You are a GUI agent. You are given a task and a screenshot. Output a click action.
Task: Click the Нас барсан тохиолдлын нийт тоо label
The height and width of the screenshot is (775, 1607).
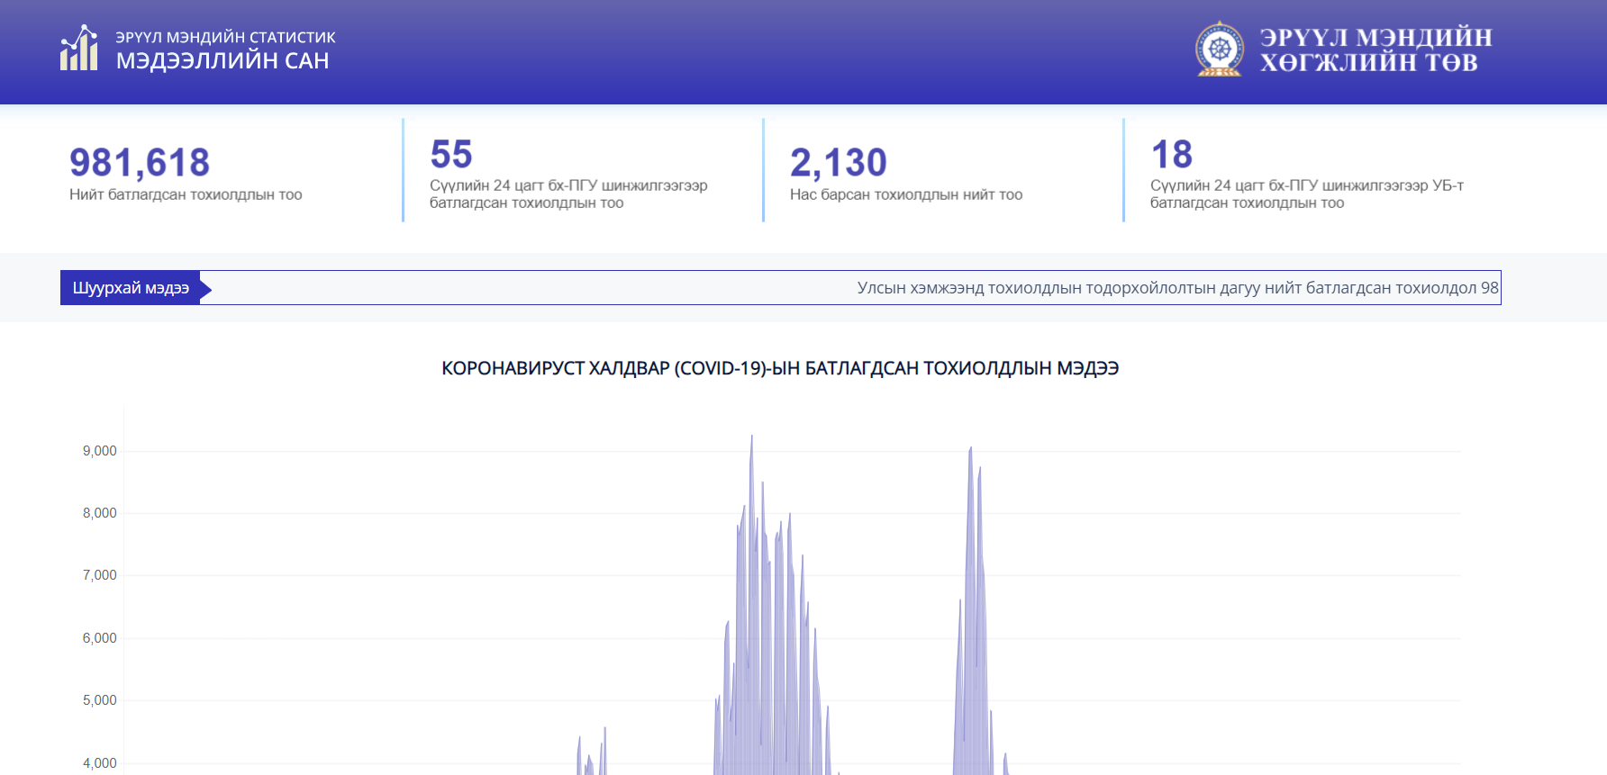click(906, 194)
